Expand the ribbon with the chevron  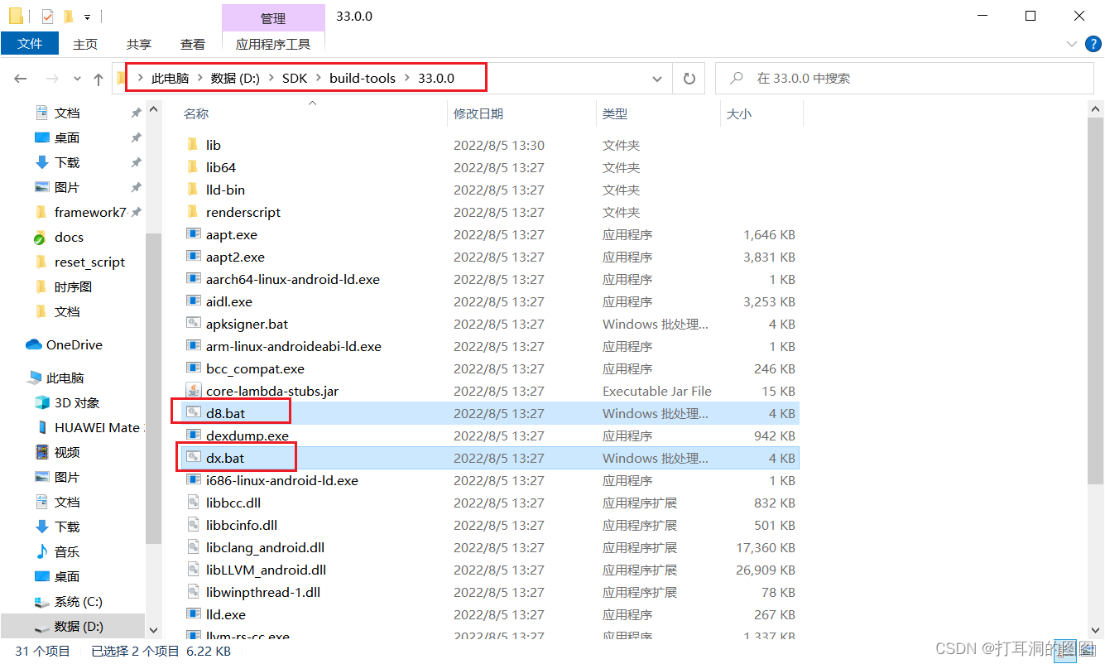[1071, 44]
